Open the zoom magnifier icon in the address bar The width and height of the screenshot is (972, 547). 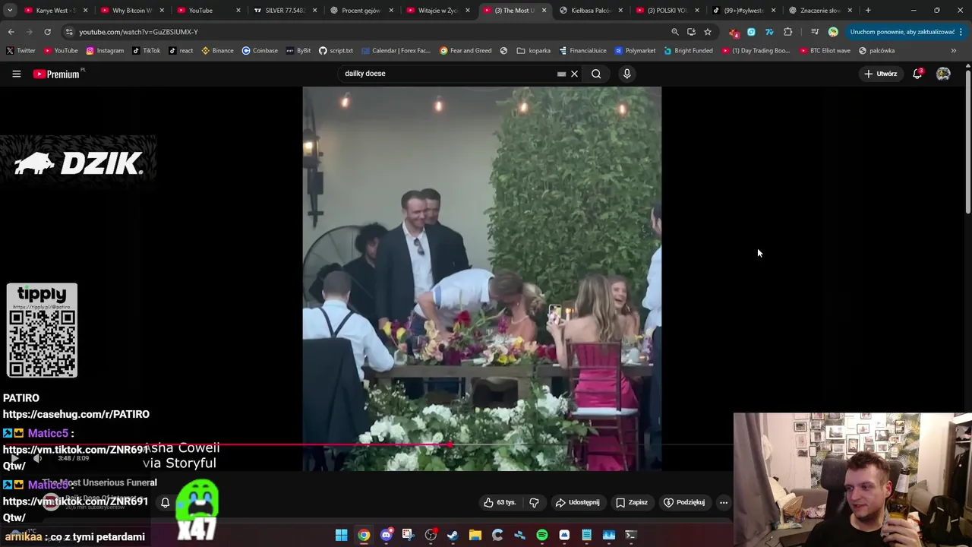[x=674, y=32]
